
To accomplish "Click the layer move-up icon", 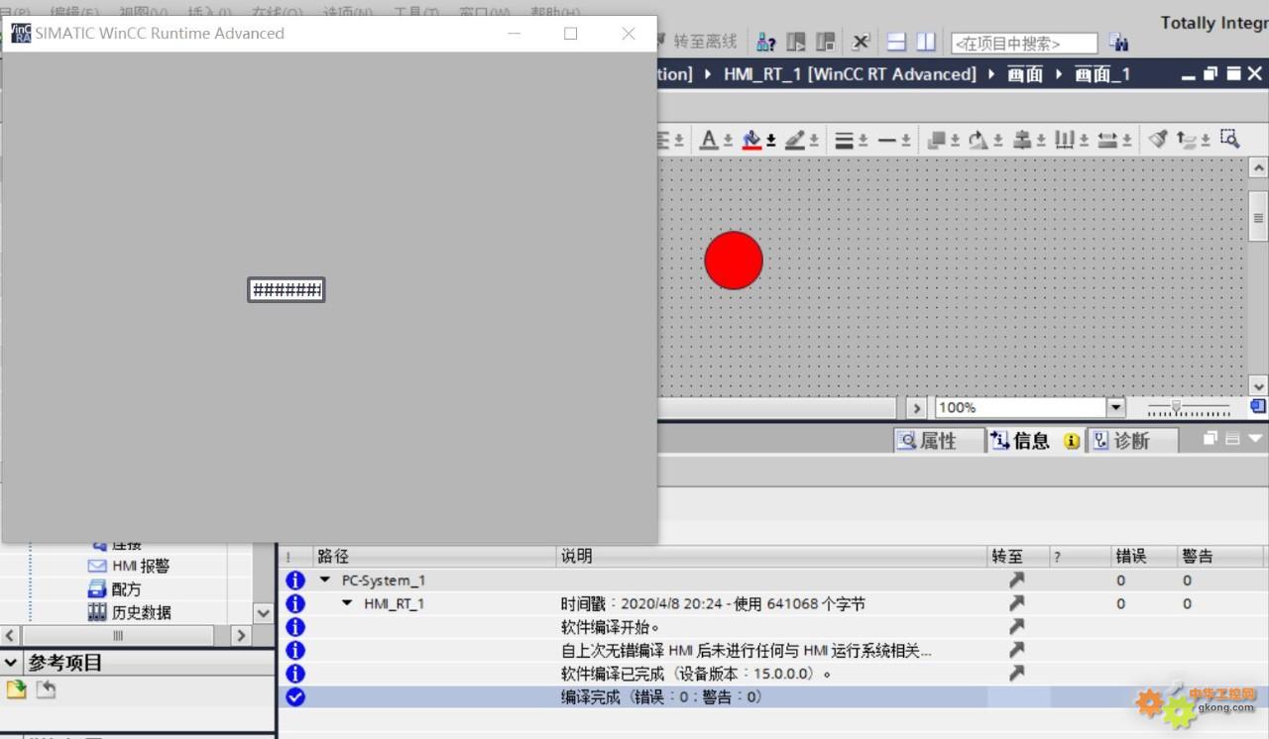I will click(1188, 141).
